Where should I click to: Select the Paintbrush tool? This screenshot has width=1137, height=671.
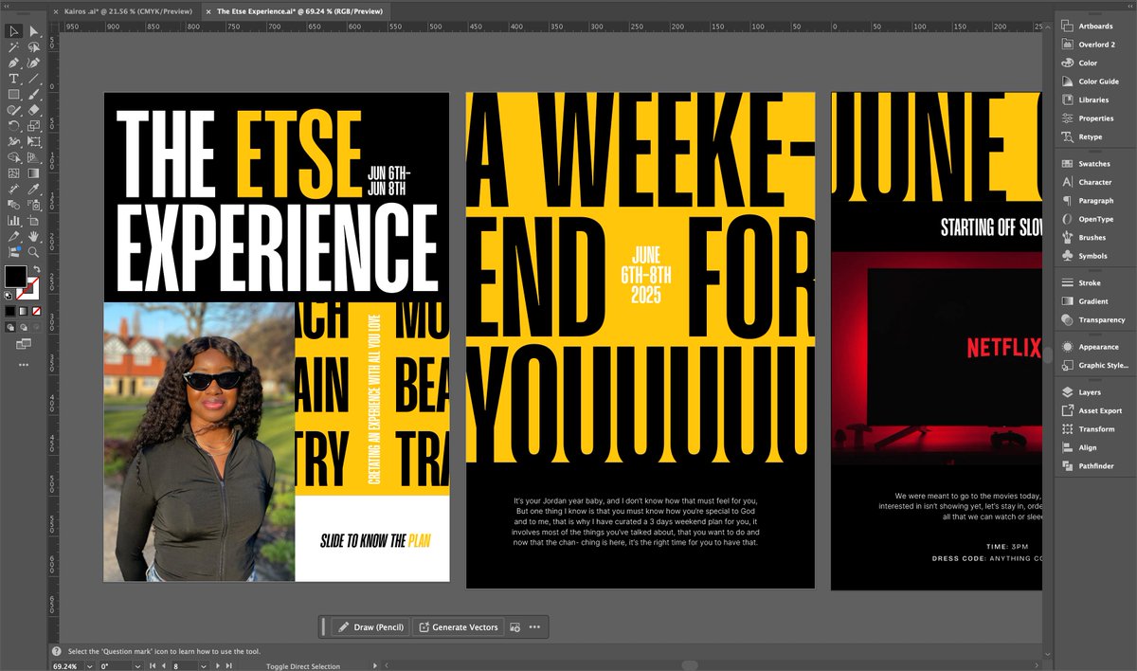pos(33,95)
